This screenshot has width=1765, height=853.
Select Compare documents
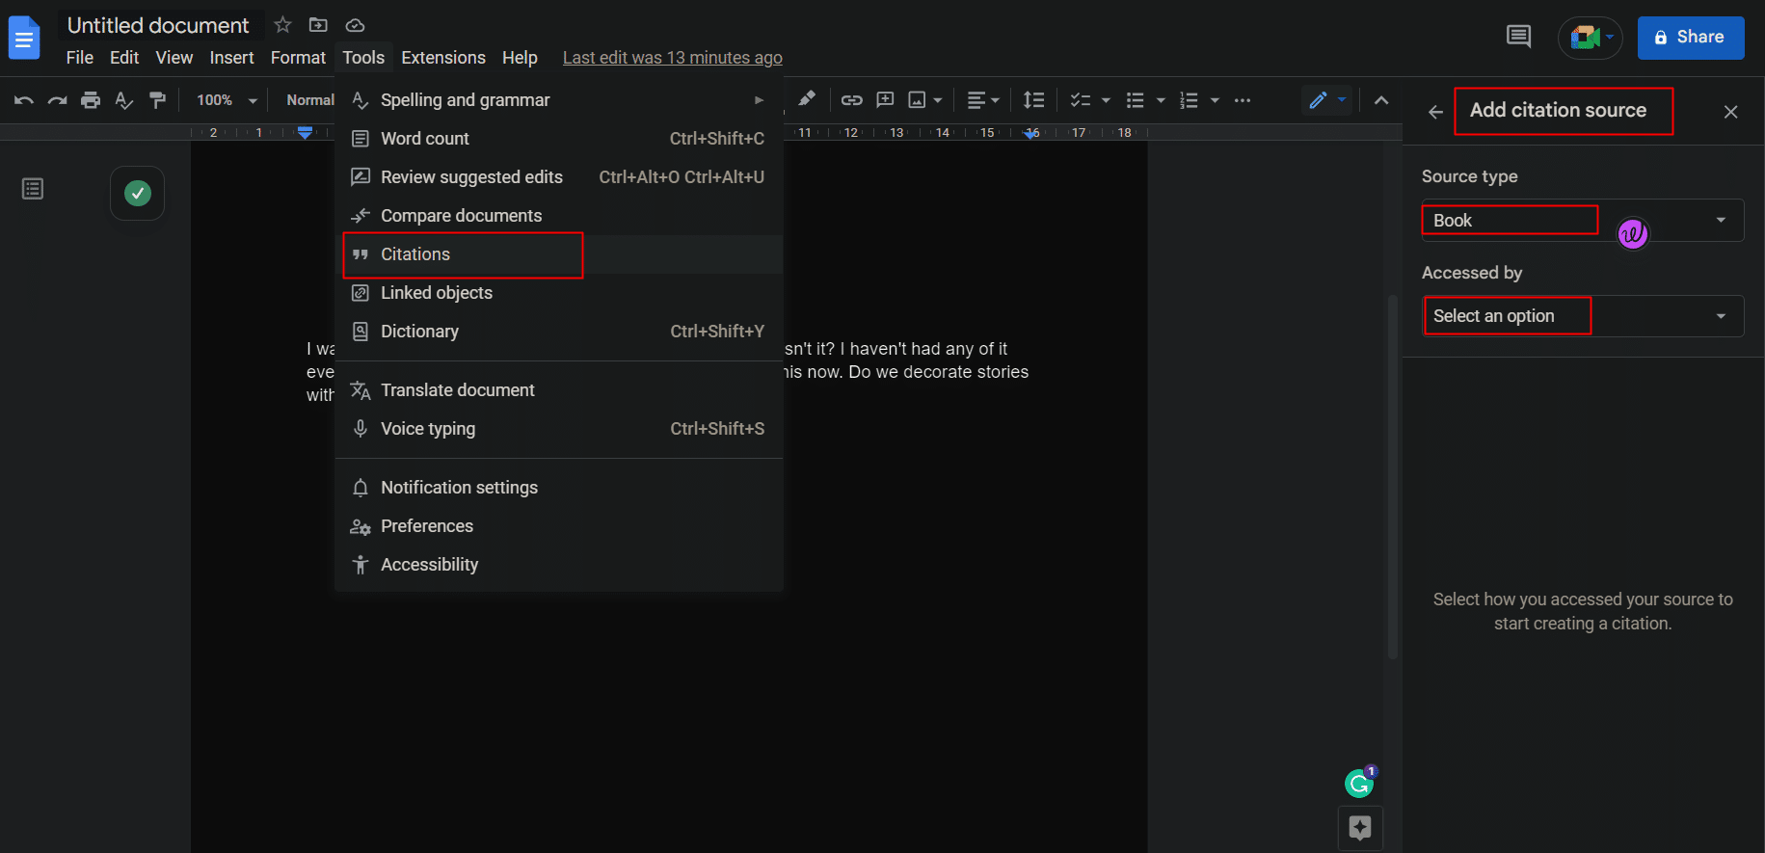tap(559, 216)
